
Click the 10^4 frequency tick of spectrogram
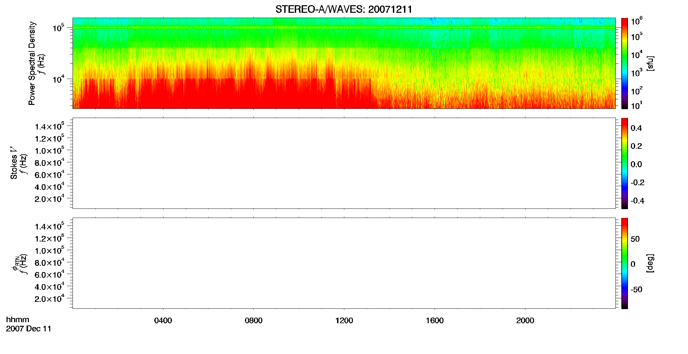pyautogui.click(x=58, y=79)
